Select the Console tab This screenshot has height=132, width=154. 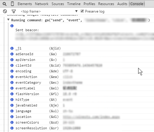tap(137, 4)
